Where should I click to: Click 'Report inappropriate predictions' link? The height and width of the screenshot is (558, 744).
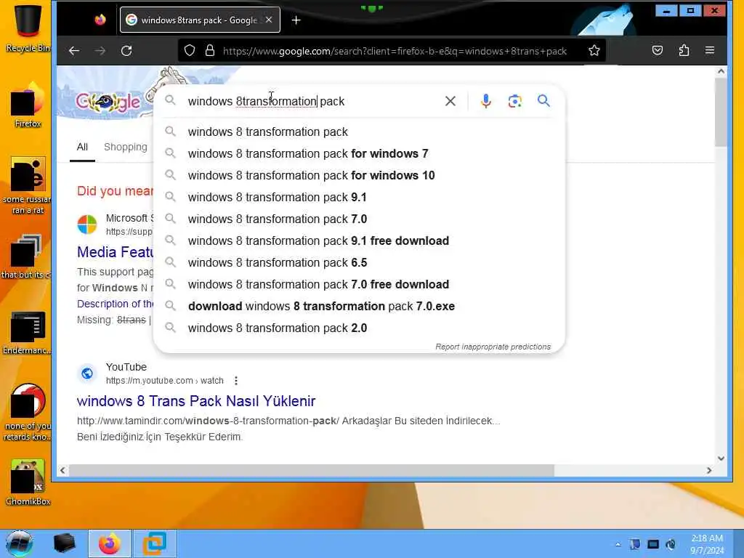(x=493, y=347)
